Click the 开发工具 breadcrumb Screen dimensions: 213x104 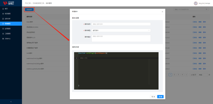28,3
